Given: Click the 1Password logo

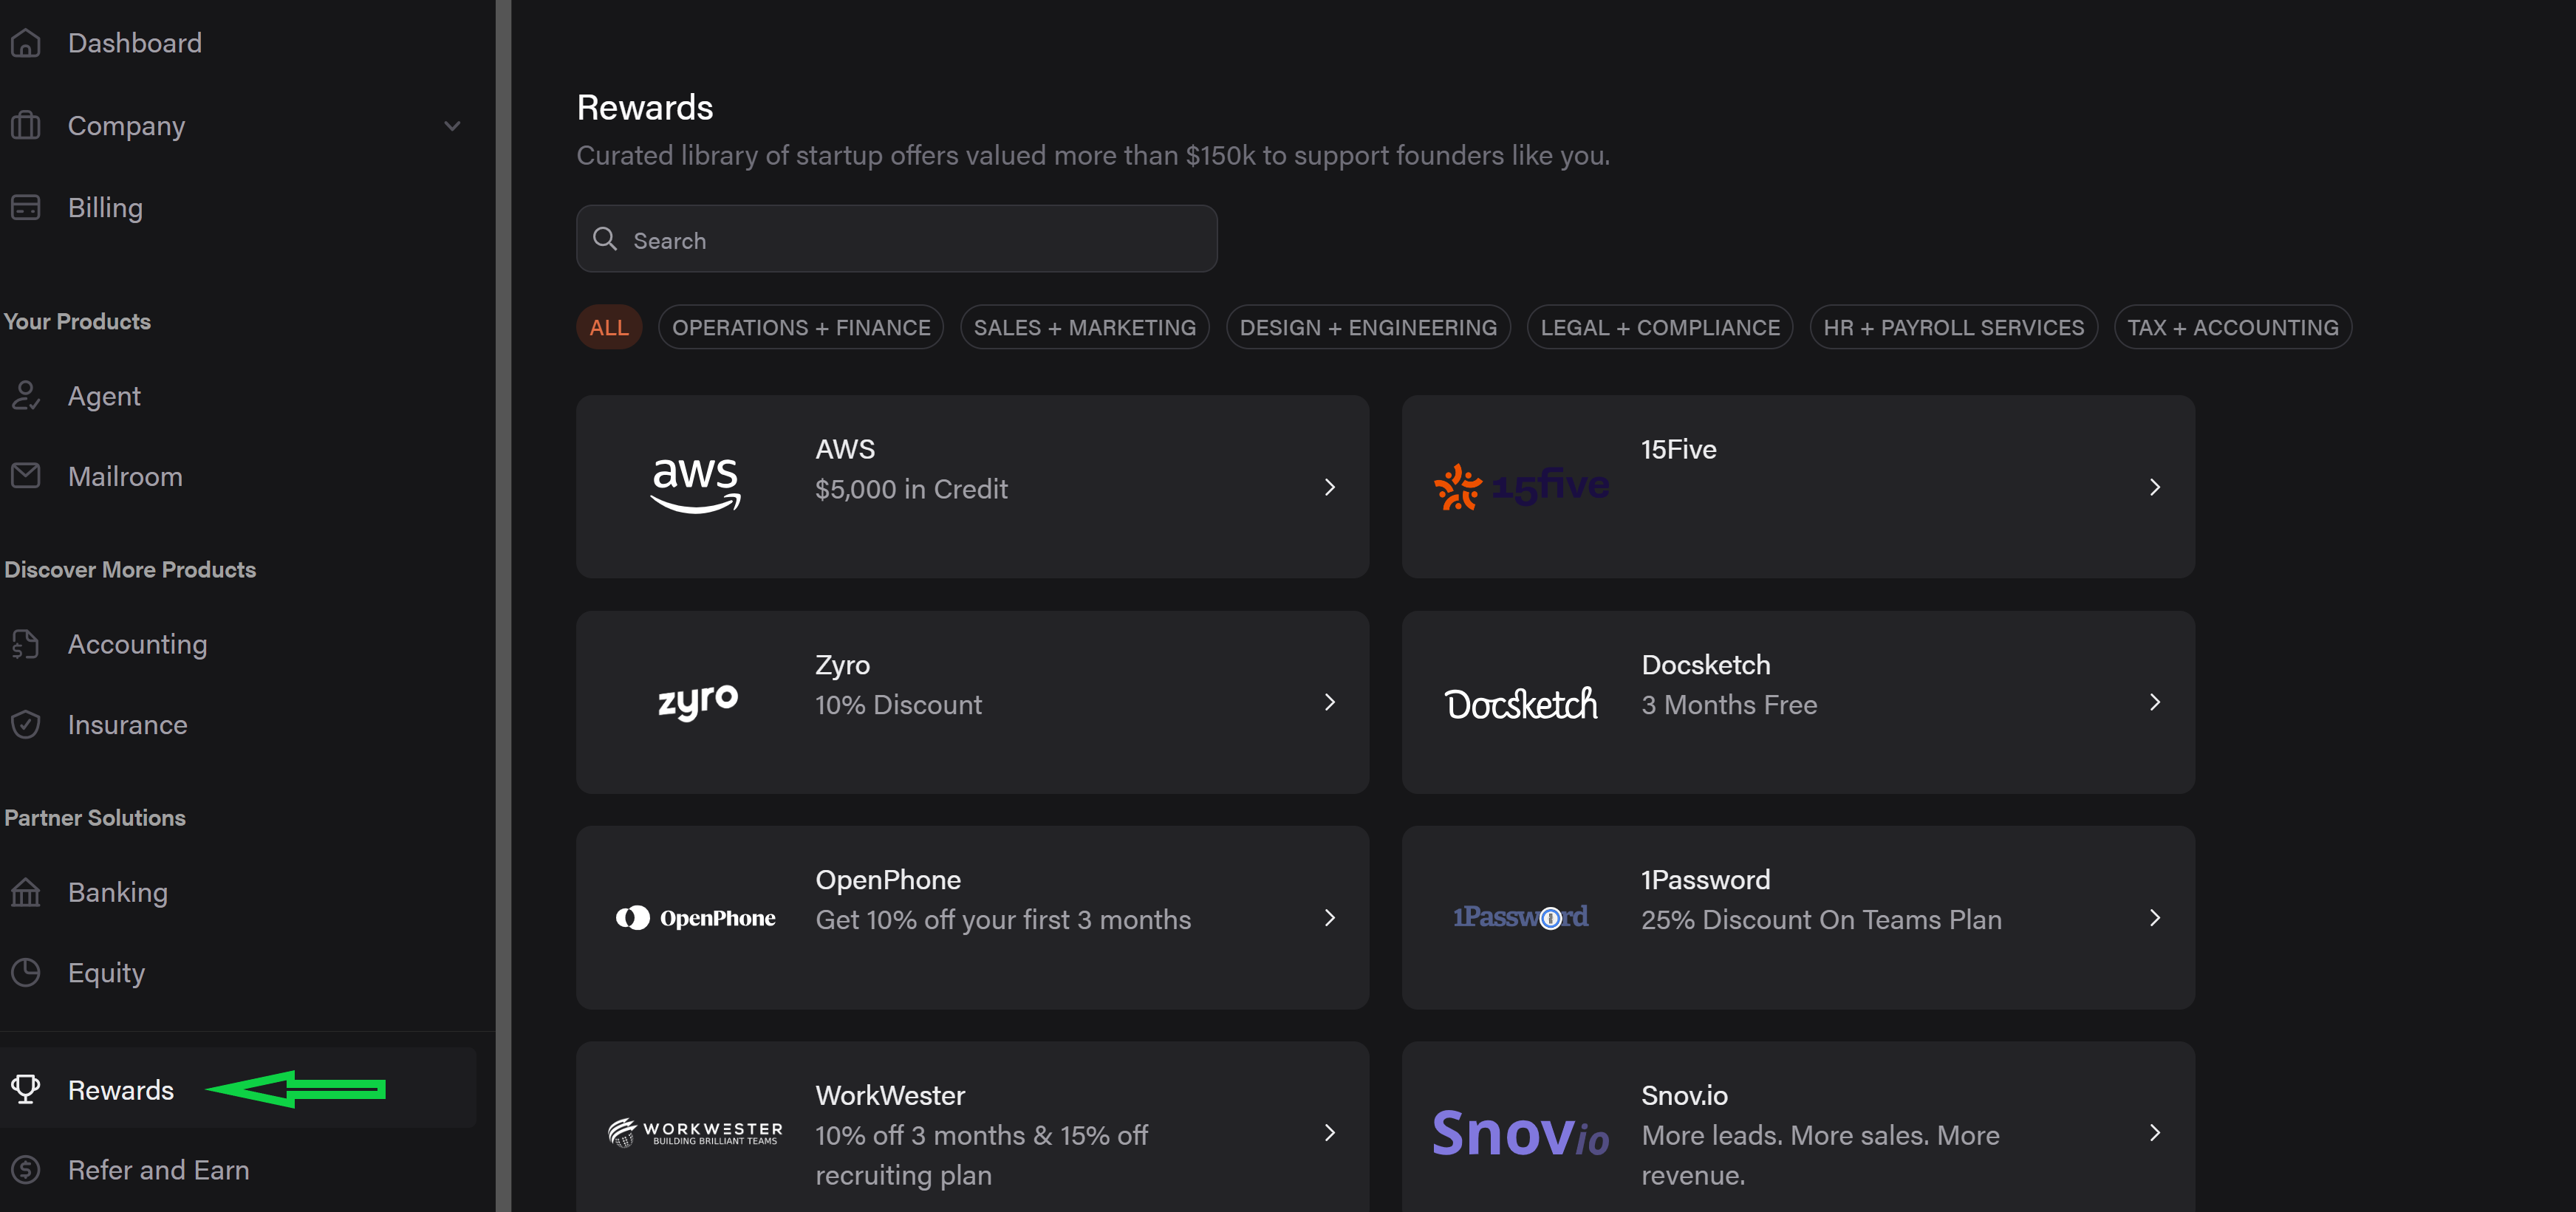Looking at the screenshot, I should tap(1520, 917).
